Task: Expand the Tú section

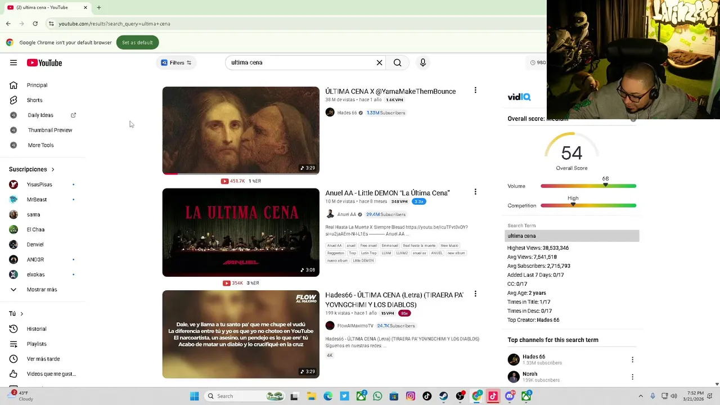Action: click(16, 314)
